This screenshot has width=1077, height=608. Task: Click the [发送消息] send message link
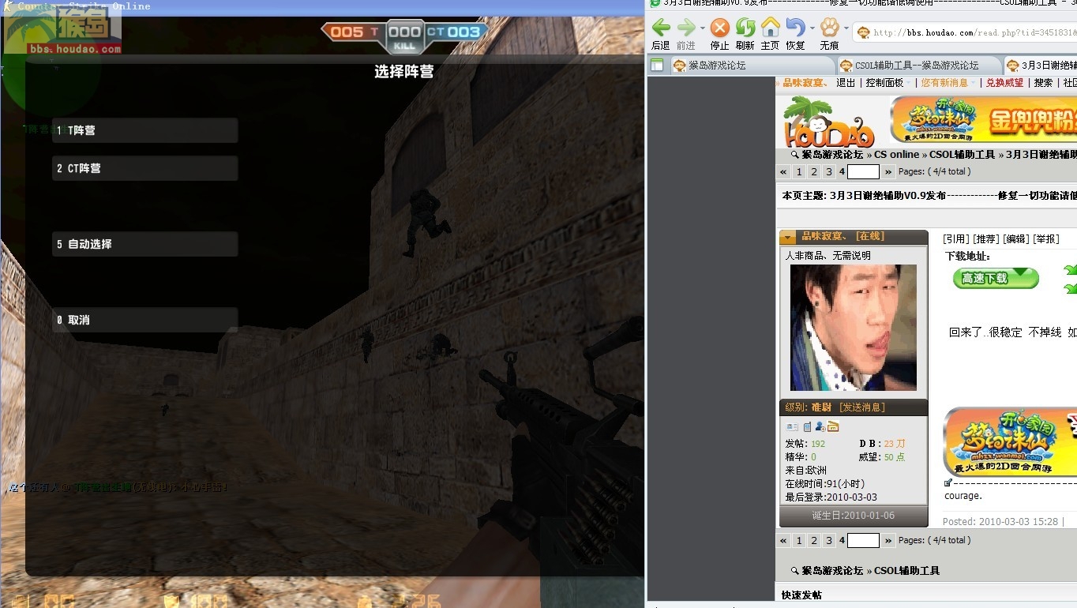click(x=862, y=407)
